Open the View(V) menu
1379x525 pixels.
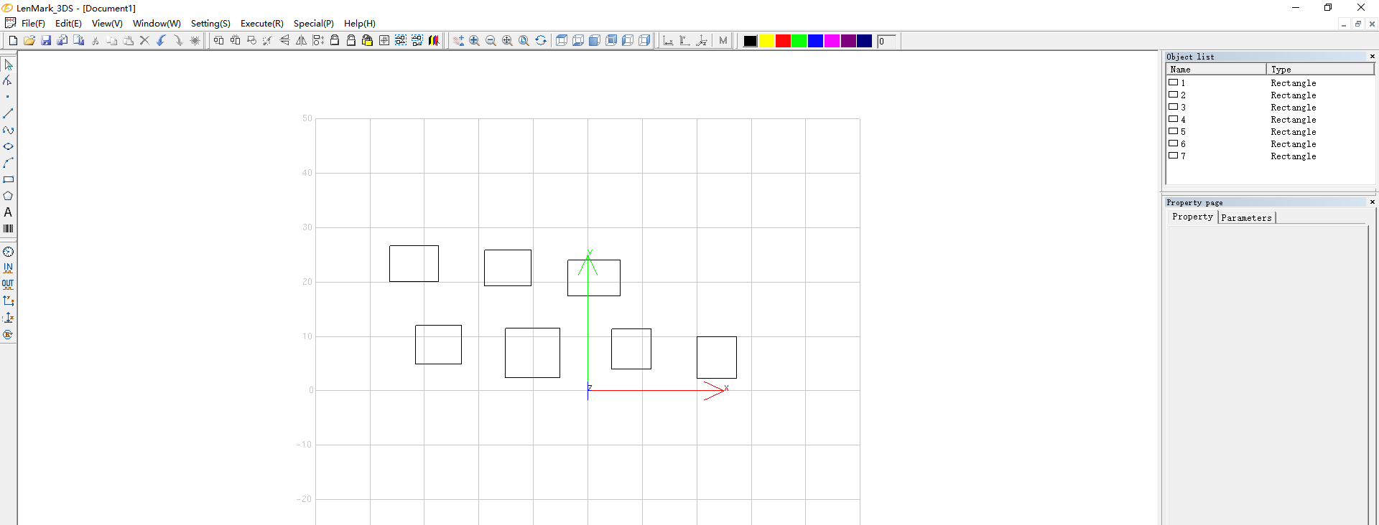tap(107, 24)
